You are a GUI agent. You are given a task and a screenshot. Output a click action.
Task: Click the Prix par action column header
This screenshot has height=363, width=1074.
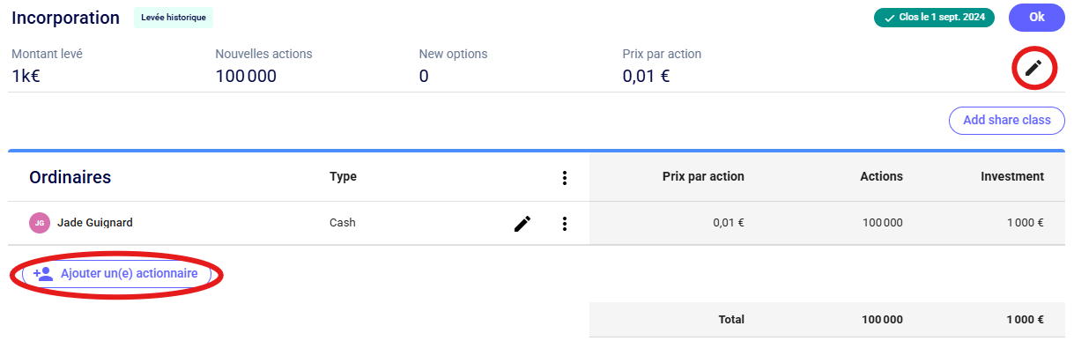pyautogui.click(x=702, y=176)
